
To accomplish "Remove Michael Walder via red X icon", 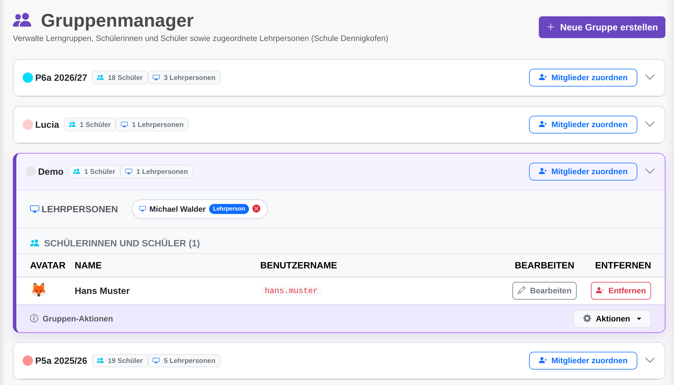I will tap(256, 209).
